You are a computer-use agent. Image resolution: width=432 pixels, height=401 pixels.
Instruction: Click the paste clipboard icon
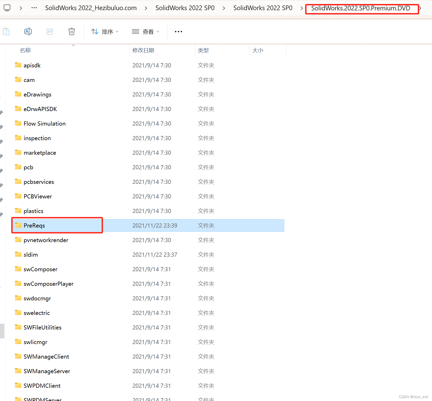pos(6,32)
